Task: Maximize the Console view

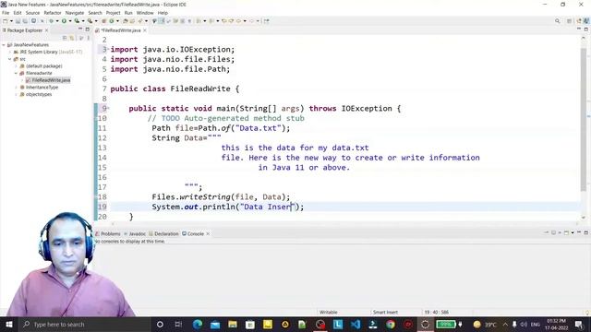Action: click(x=586, y=232)
